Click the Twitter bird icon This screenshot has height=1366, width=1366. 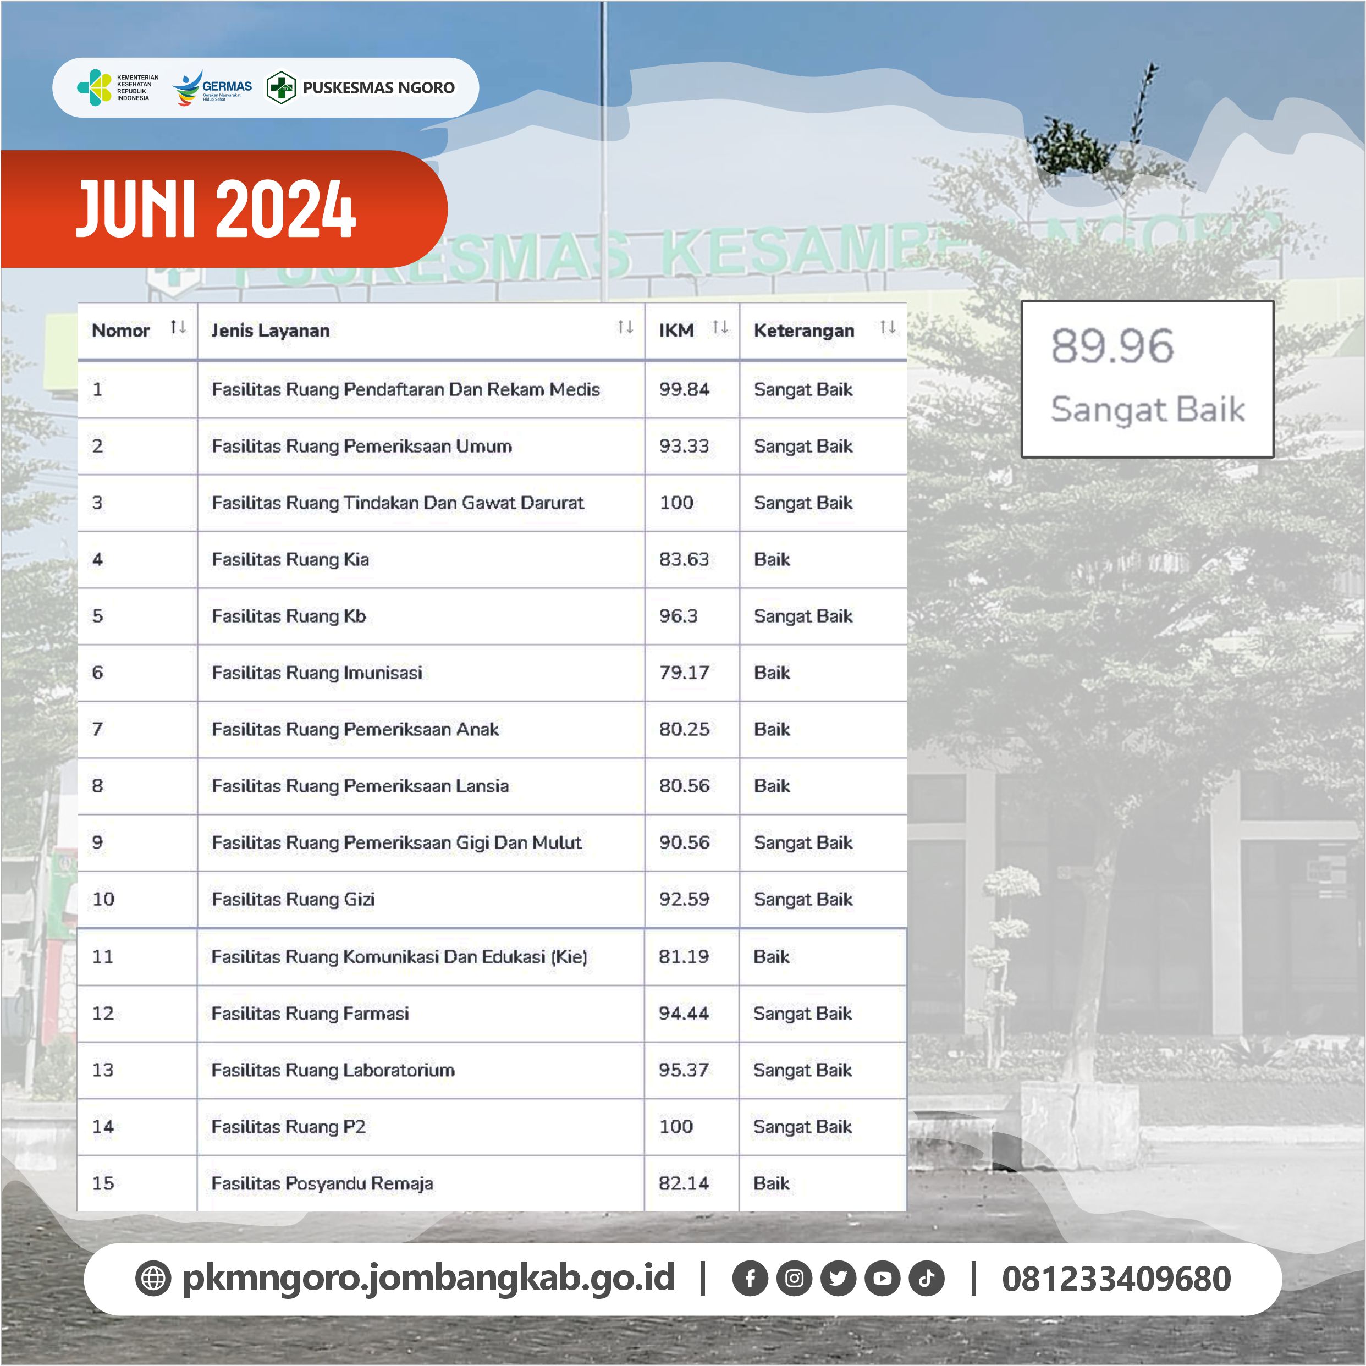coord(838,1279)
